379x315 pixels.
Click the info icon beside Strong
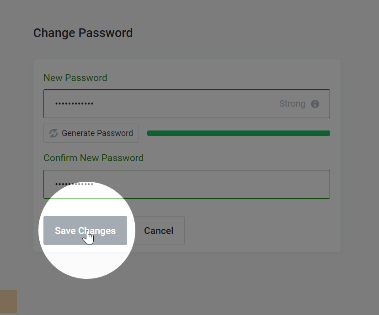(x=315, y=104)
